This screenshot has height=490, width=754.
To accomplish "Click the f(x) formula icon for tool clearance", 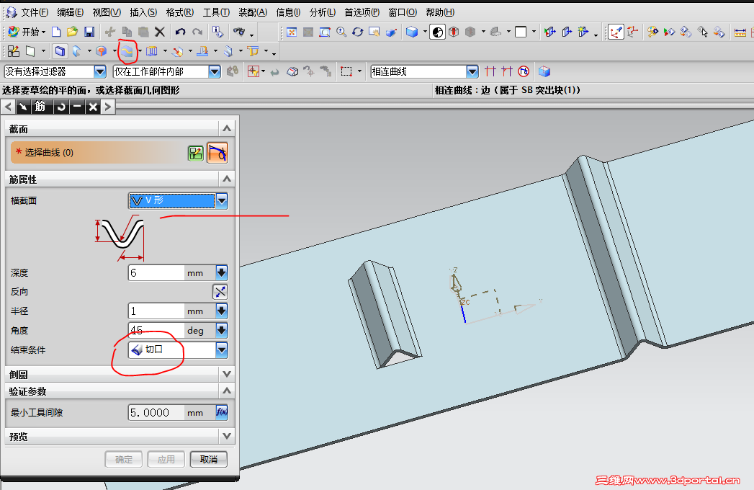I will click(222, 412).
